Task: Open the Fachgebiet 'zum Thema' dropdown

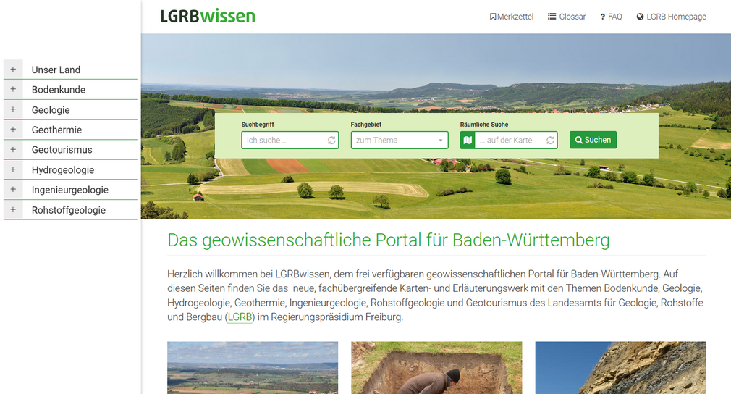Action: pyautogui.click(x=400, y=140)
